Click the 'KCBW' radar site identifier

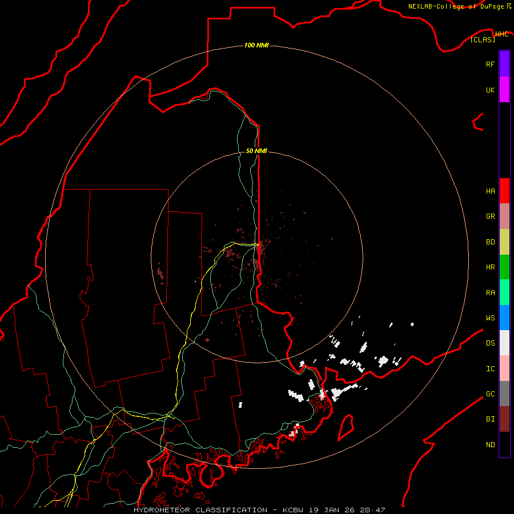pyautogui.click(x=294, y=510)
